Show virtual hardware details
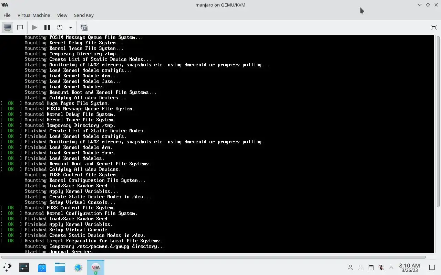 [x=20, y=27]
